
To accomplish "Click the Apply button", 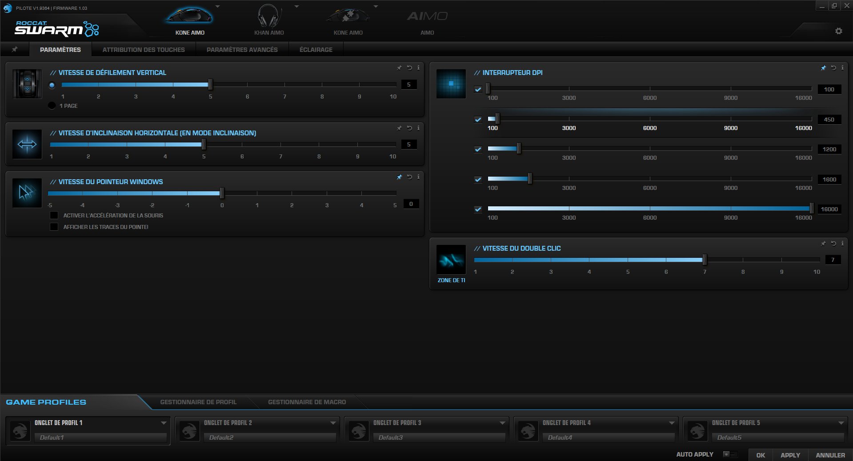I will pyautogui.click(x=790, y=455).
